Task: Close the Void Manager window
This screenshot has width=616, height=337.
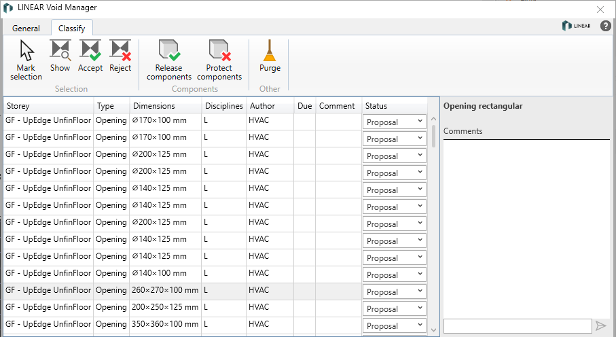Action: (x=600, y=10)
